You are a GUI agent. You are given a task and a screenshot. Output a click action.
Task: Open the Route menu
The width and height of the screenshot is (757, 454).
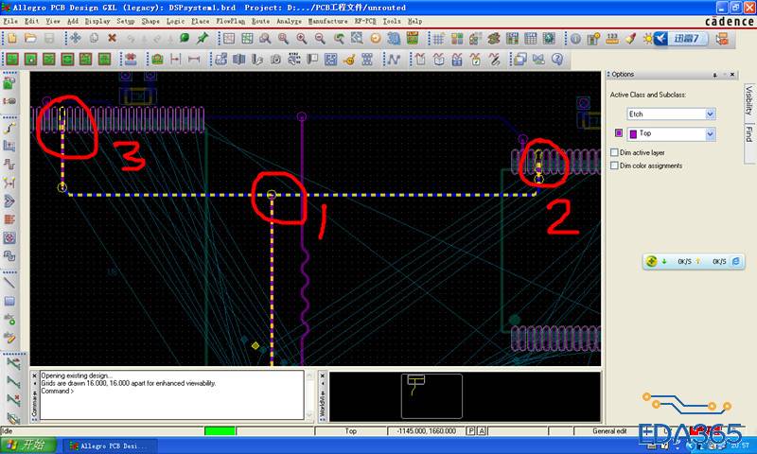[261, 21]
